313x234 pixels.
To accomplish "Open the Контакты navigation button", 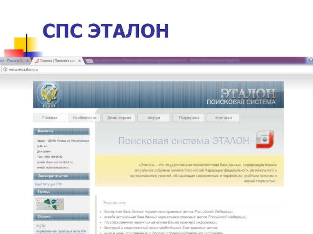I will tap(223, 118).
